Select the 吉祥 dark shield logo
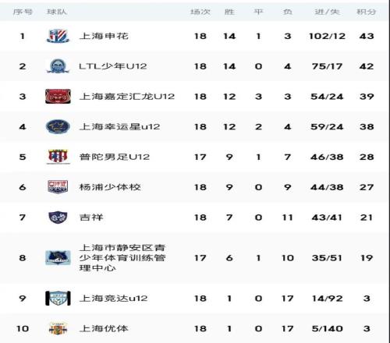390x343 pixels. (58, 217)
